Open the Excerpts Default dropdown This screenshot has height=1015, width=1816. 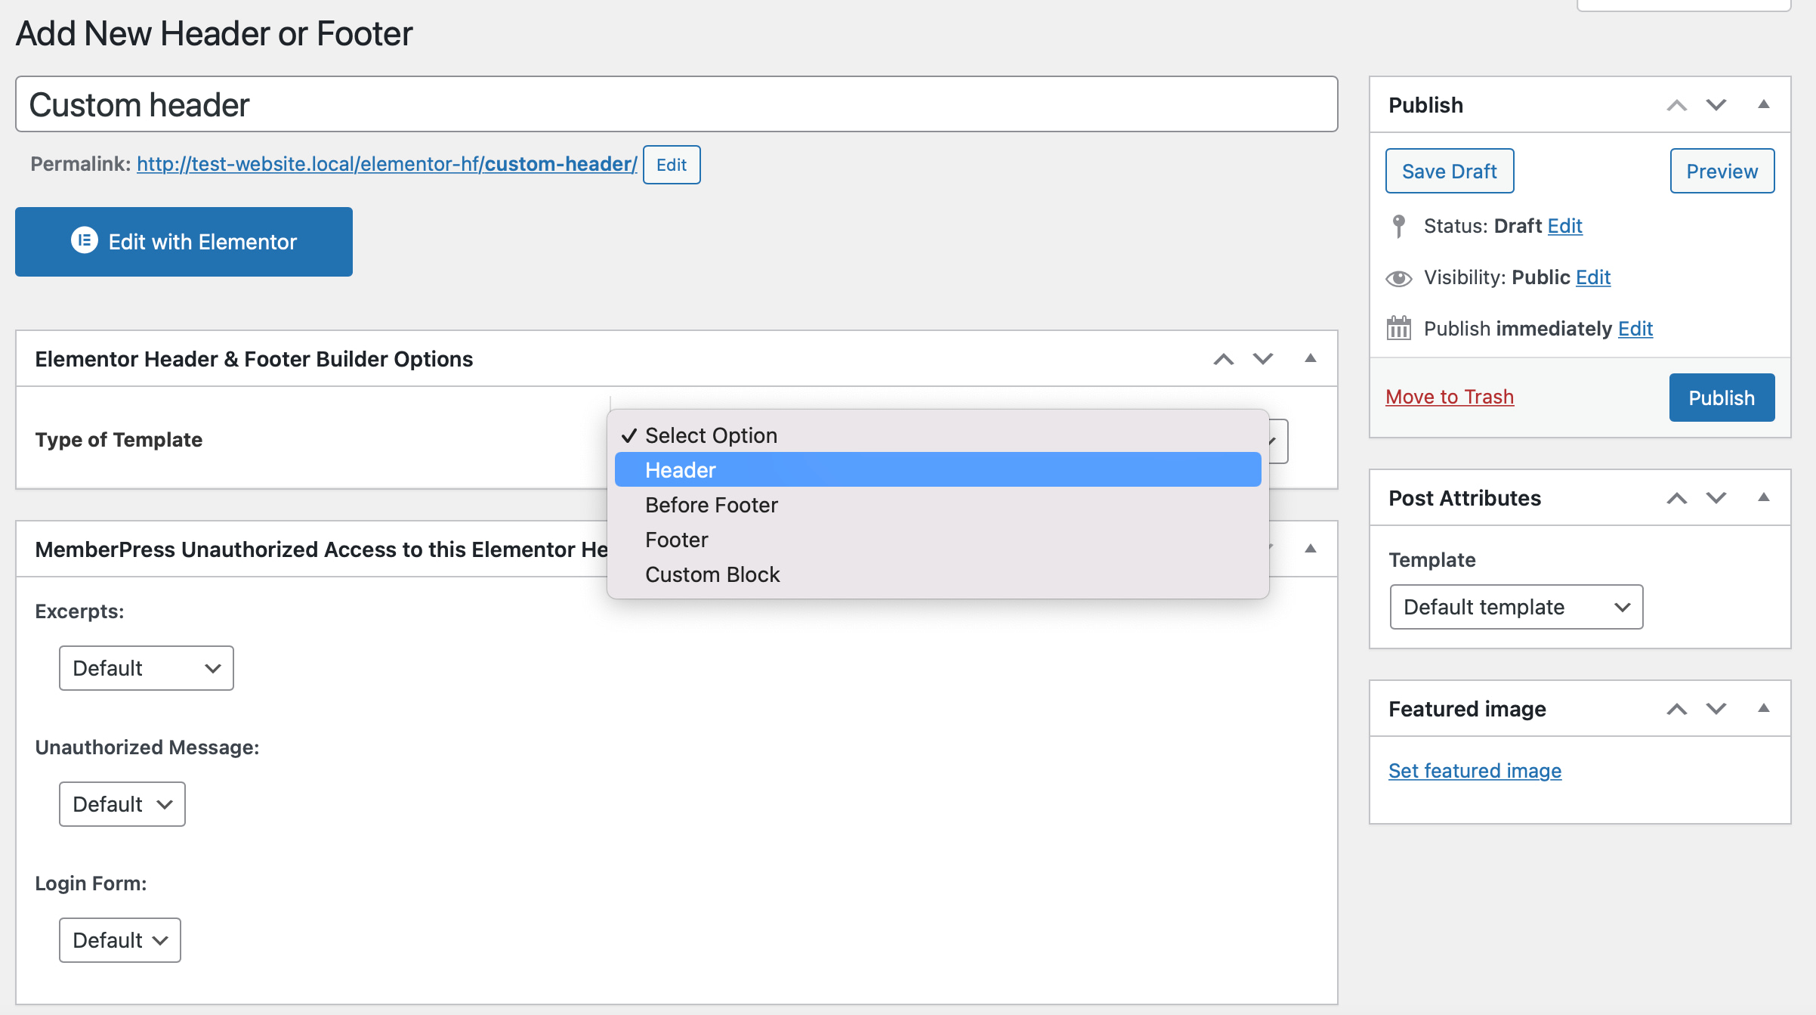(x=146, y=668)
